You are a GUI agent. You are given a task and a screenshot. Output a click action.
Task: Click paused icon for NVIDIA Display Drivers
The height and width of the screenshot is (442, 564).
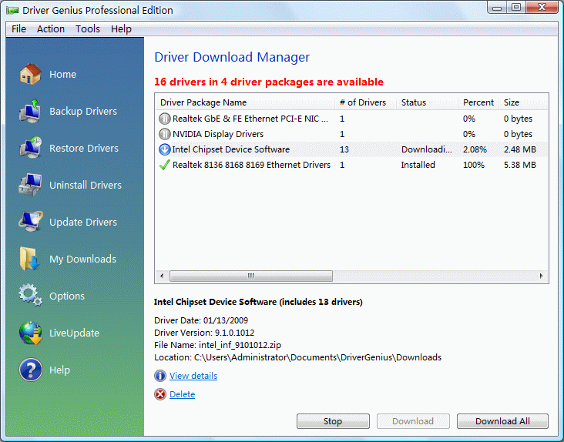(x=164, y=134)
